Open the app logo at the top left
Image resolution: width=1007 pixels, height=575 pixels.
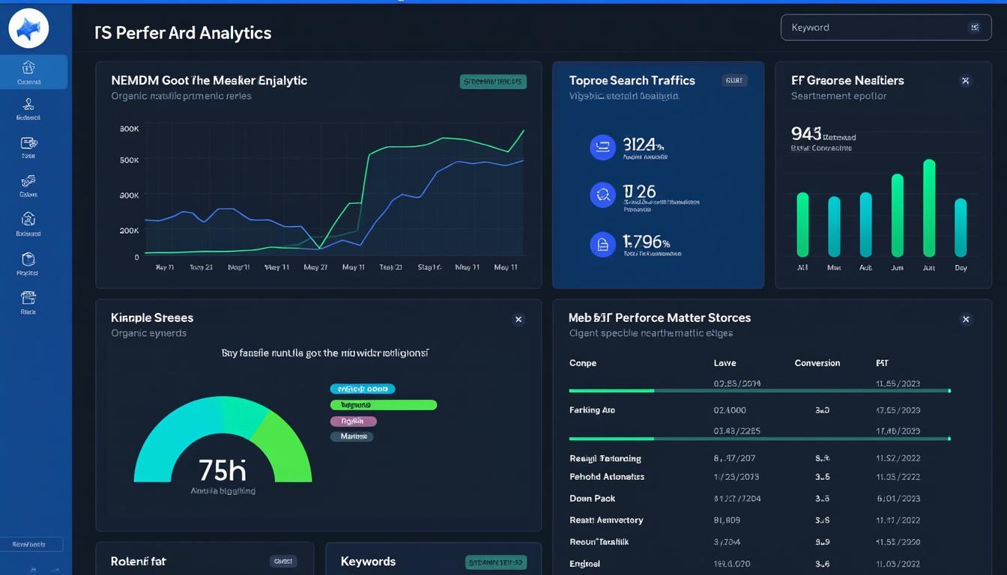point(28,28)
